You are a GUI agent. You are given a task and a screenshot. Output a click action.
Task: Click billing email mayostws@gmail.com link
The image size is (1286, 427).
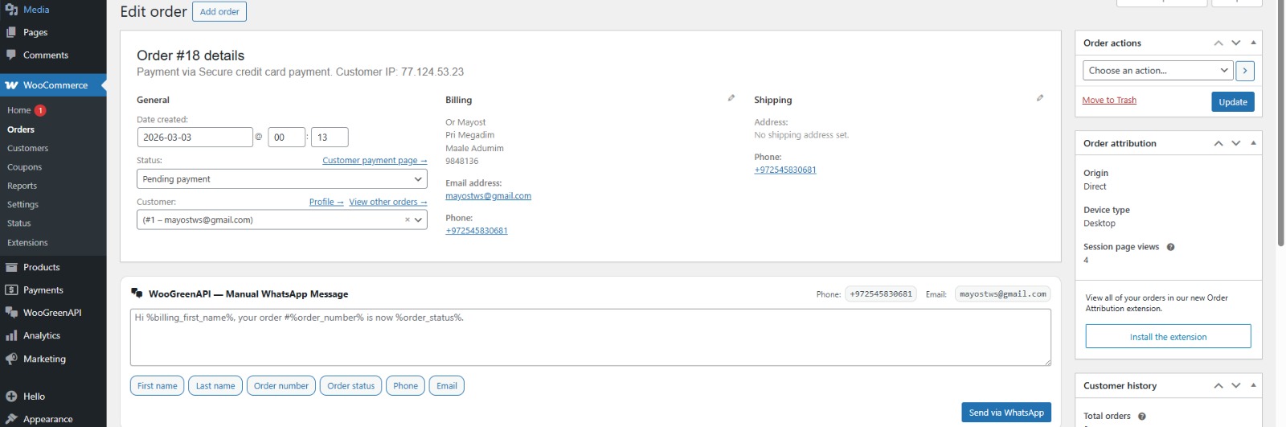pyautogui.click(x=488, y=195)
